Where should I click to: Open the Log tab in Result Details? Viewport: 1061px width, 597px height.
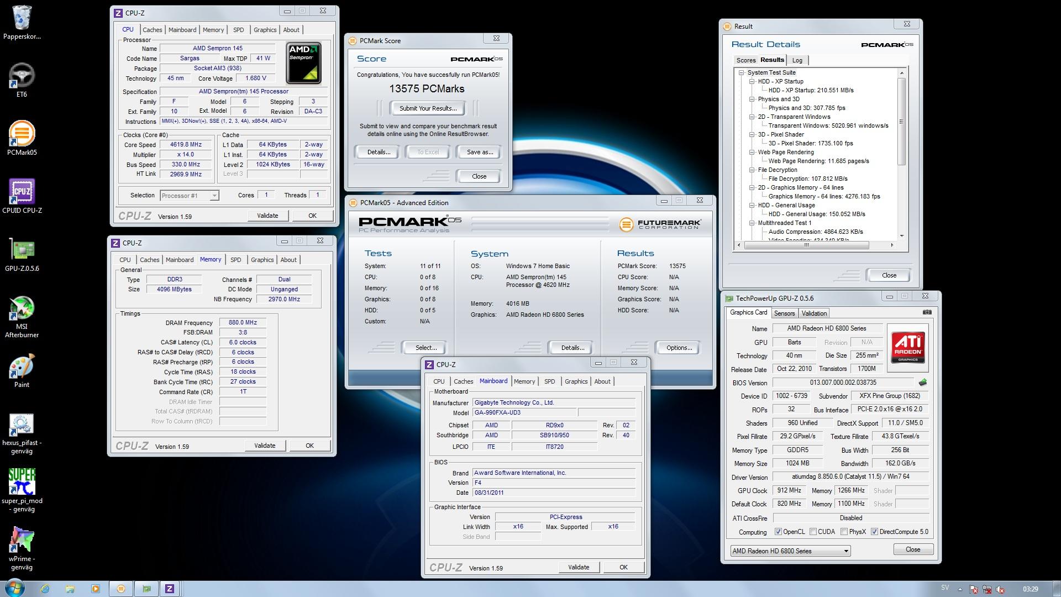(x=797, y=60)
